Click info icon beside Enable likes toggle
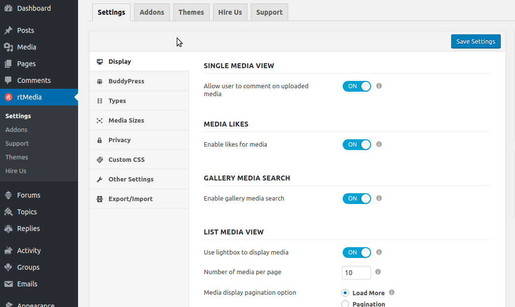Viewport: 515px width, 307px height. 379,145
